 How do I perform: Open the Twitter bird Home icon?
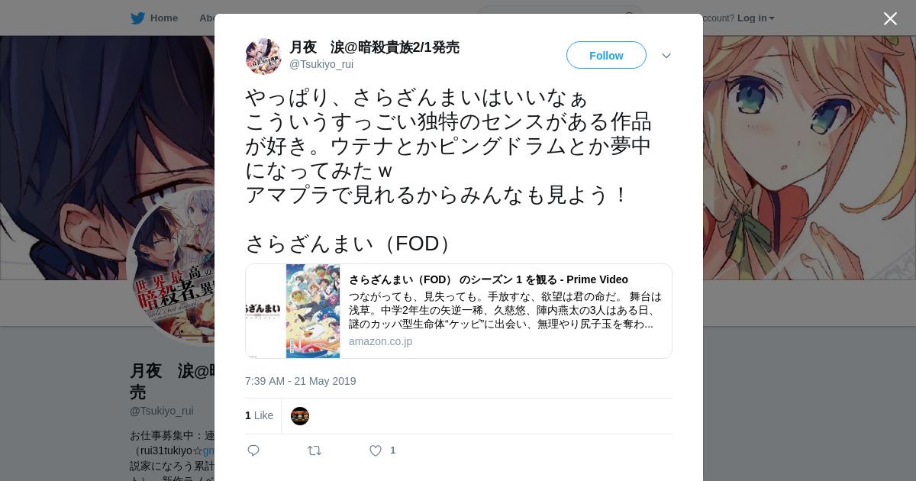tap(137, 18)
